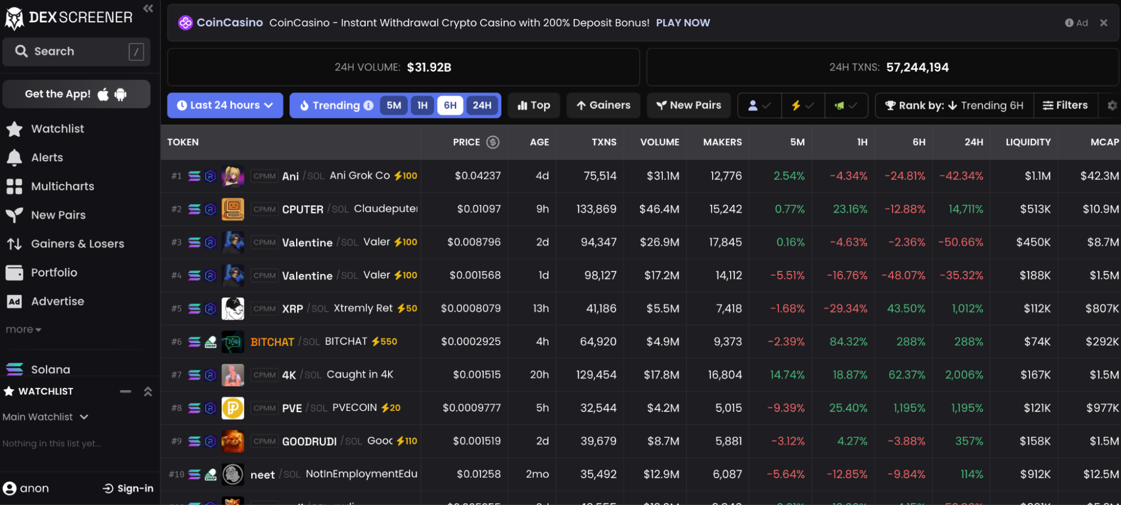Sort by the AGE column header

pos(539,142)
